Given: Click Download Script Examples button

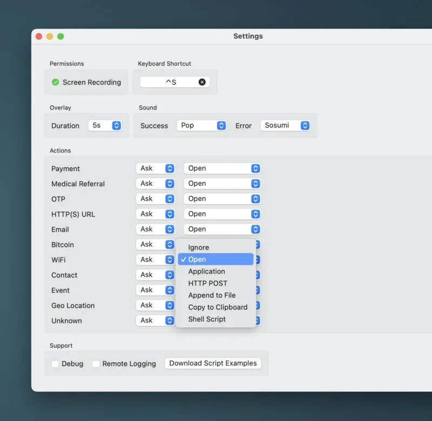Looking at the screenshot, I should coord(213,363).
